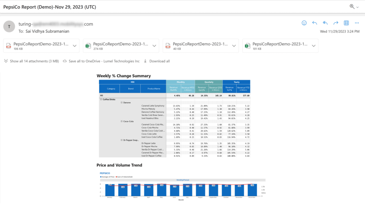Open the last attachment's dropdown chevron
Viewport: 365px width, 208px height.
click(314, 46)
